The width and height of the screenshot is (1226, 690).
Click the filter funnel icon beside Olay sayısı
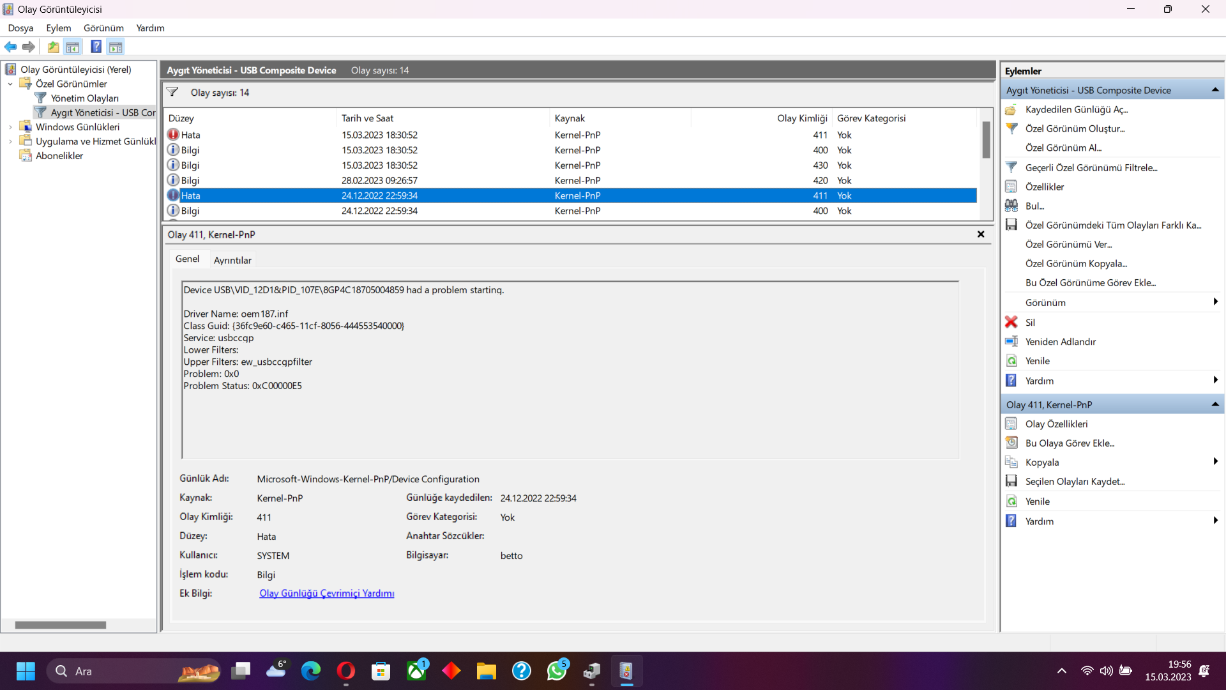[x=172, y=92]
